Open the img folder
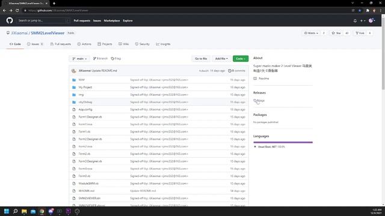 81,95
